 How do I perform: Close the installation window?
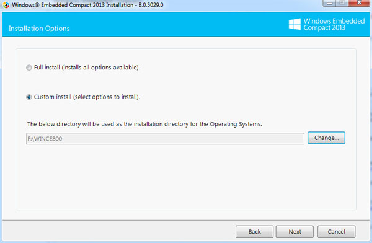[359, 3]
